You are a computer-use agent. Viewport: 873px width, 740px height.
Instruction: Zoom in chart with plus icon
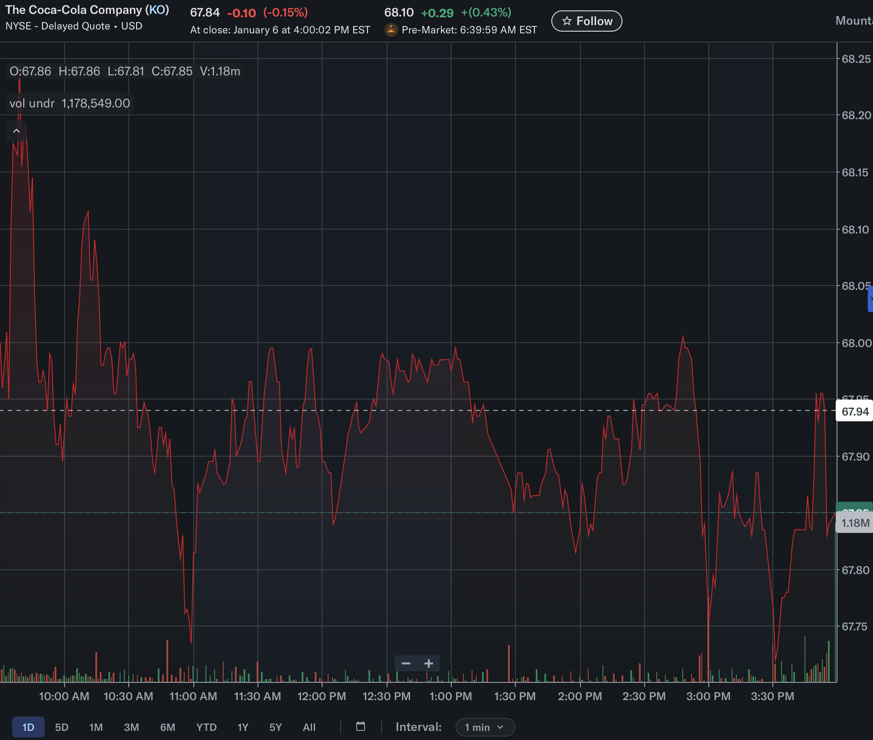[429, 663]
